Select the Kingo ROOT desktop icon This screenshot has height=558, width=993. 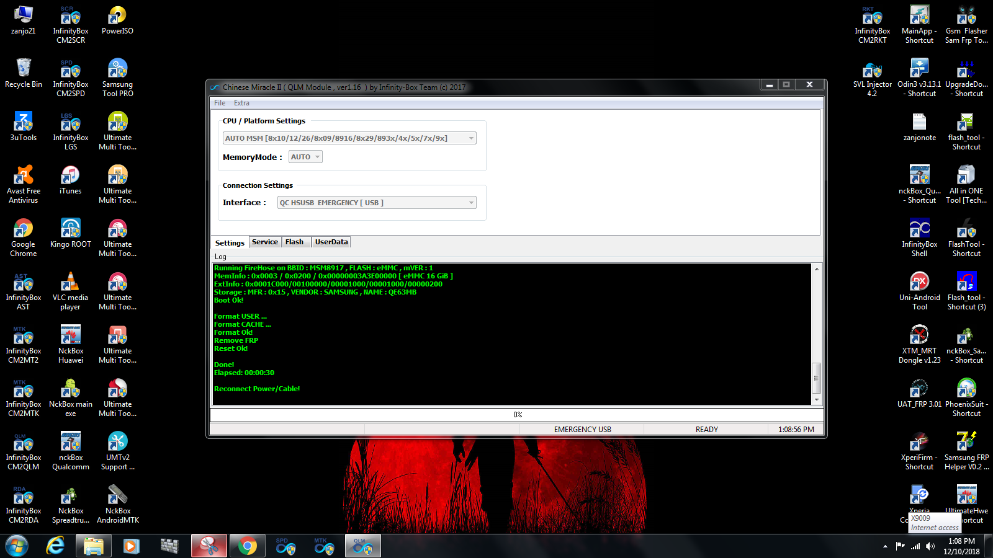71,234
